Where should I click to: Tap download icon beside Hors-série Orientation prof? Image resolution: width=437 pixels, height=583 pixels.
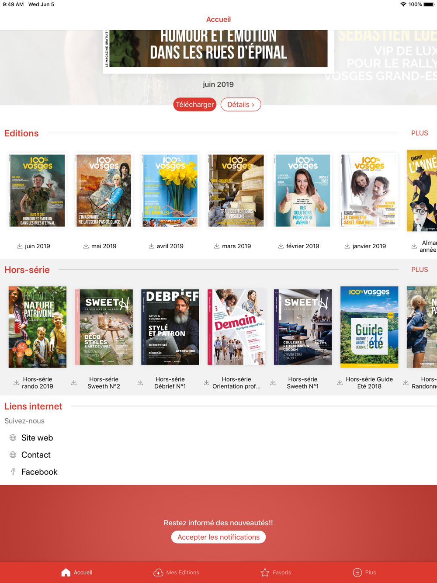point(206,382)
